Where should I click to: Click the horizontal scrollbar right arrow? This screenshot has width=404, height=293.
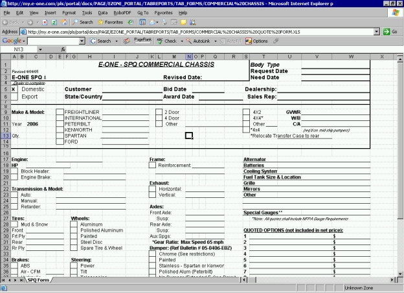coord(392,279)
